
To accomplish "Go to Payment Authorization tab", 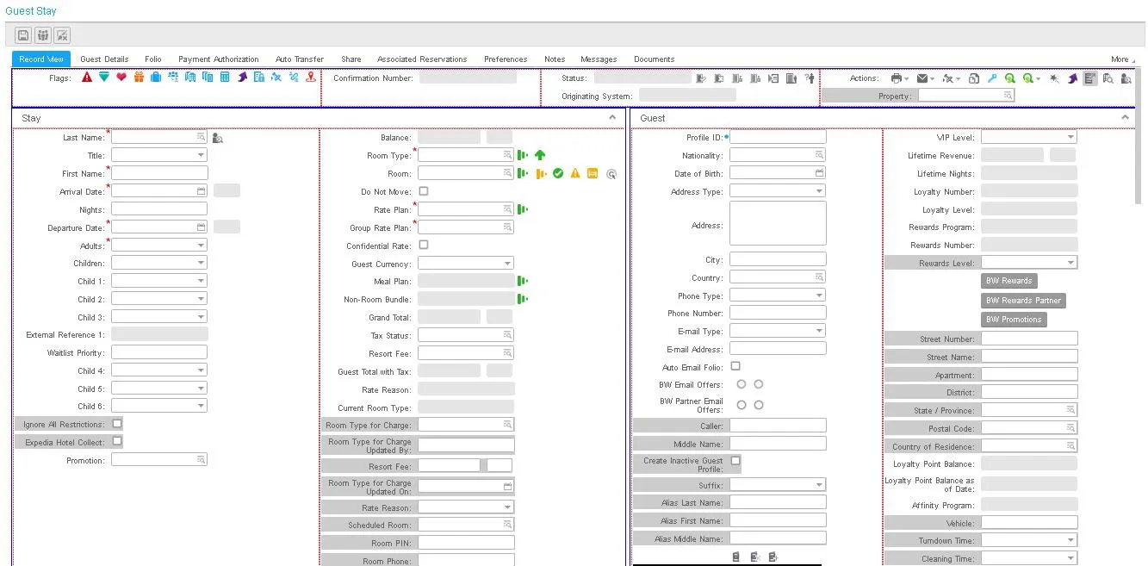I will coord(219,59).
